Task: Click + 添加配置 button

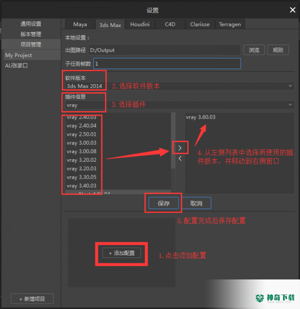Action: pos(121,253)
